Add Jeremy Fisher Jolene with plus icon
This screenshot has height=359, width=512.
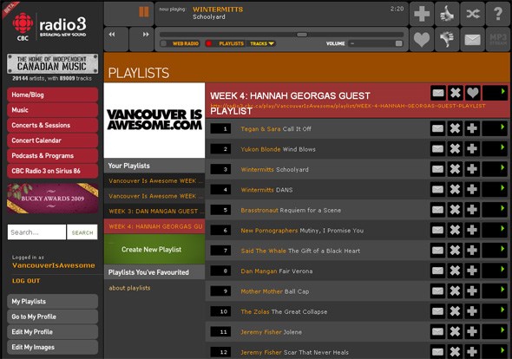point(472,331)
